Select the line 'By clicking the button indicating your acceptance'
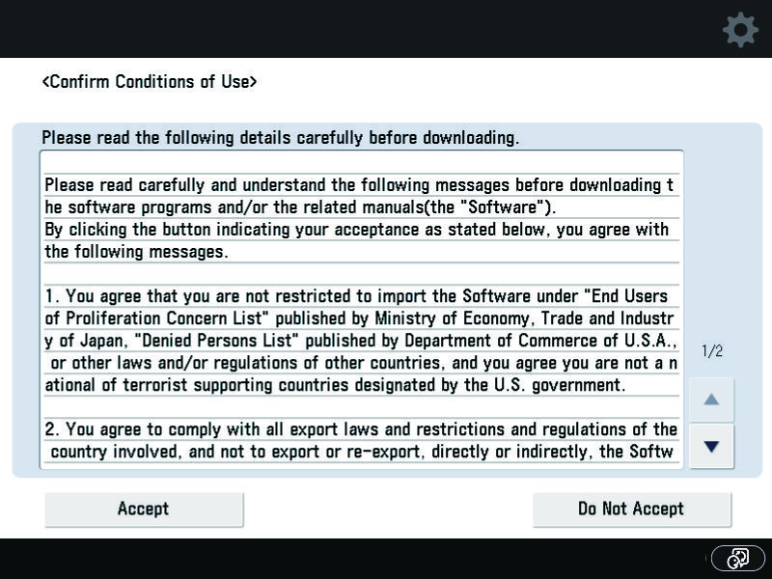 click(357, 230)
